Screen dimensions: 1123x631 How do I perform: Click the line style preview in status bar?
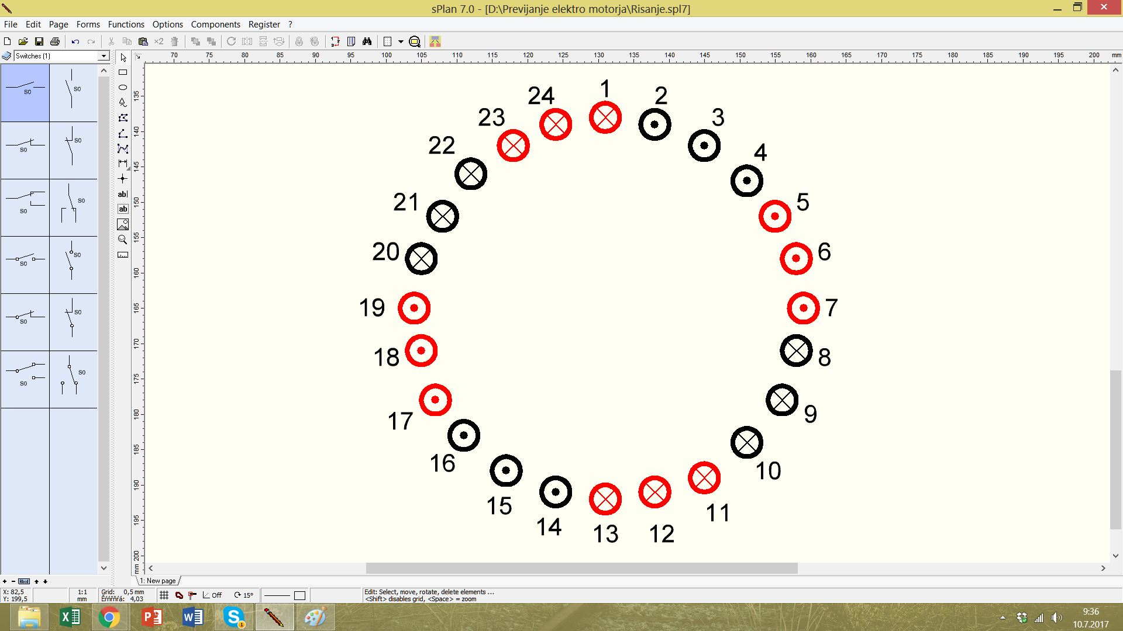pyautogui.click(x=277, y=595)
